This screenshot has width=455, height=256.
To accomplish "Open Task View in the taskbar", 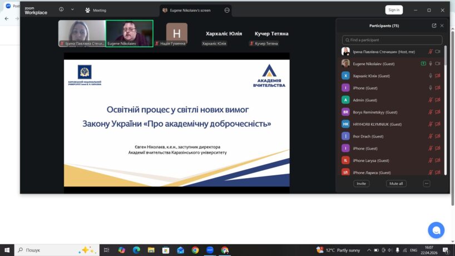I will (107, 250).
